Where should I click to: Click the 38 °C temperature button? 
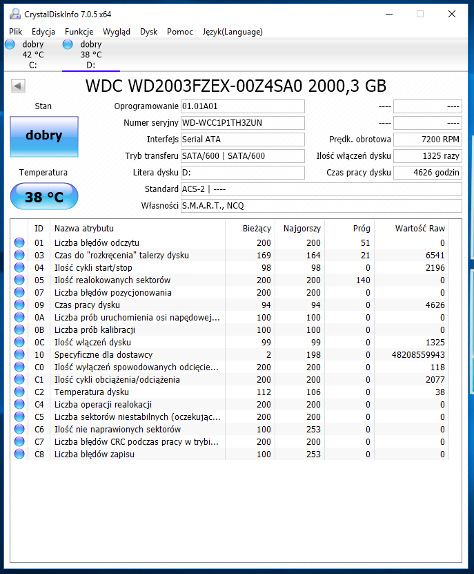(x=44, y=197)
